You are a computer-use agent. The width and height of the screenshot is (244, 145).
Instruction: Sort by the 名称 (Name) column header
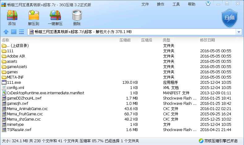pyautogui.click(x=6, y=40)
